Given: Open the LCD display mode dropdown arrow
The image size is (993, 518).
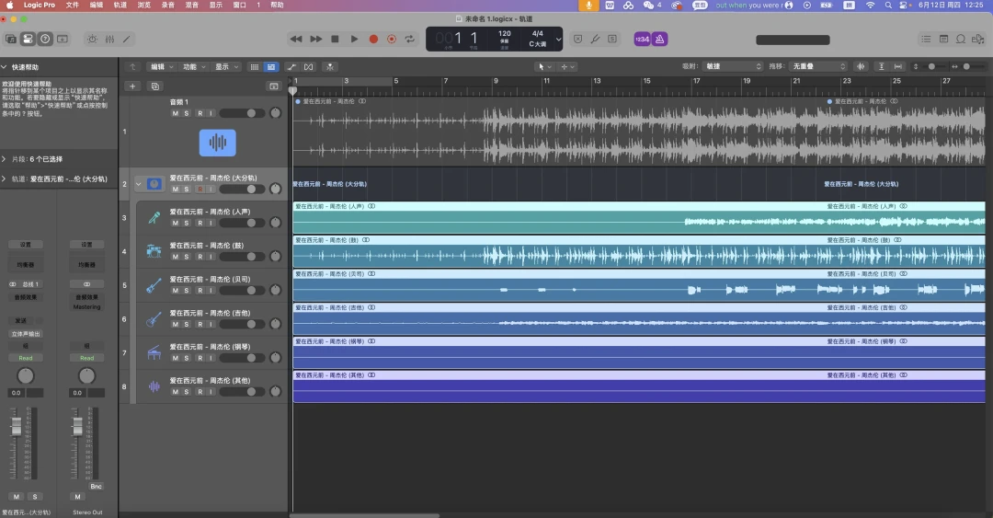Looking at the screenshot, I should pyautogui.click(x=558, y=40).
